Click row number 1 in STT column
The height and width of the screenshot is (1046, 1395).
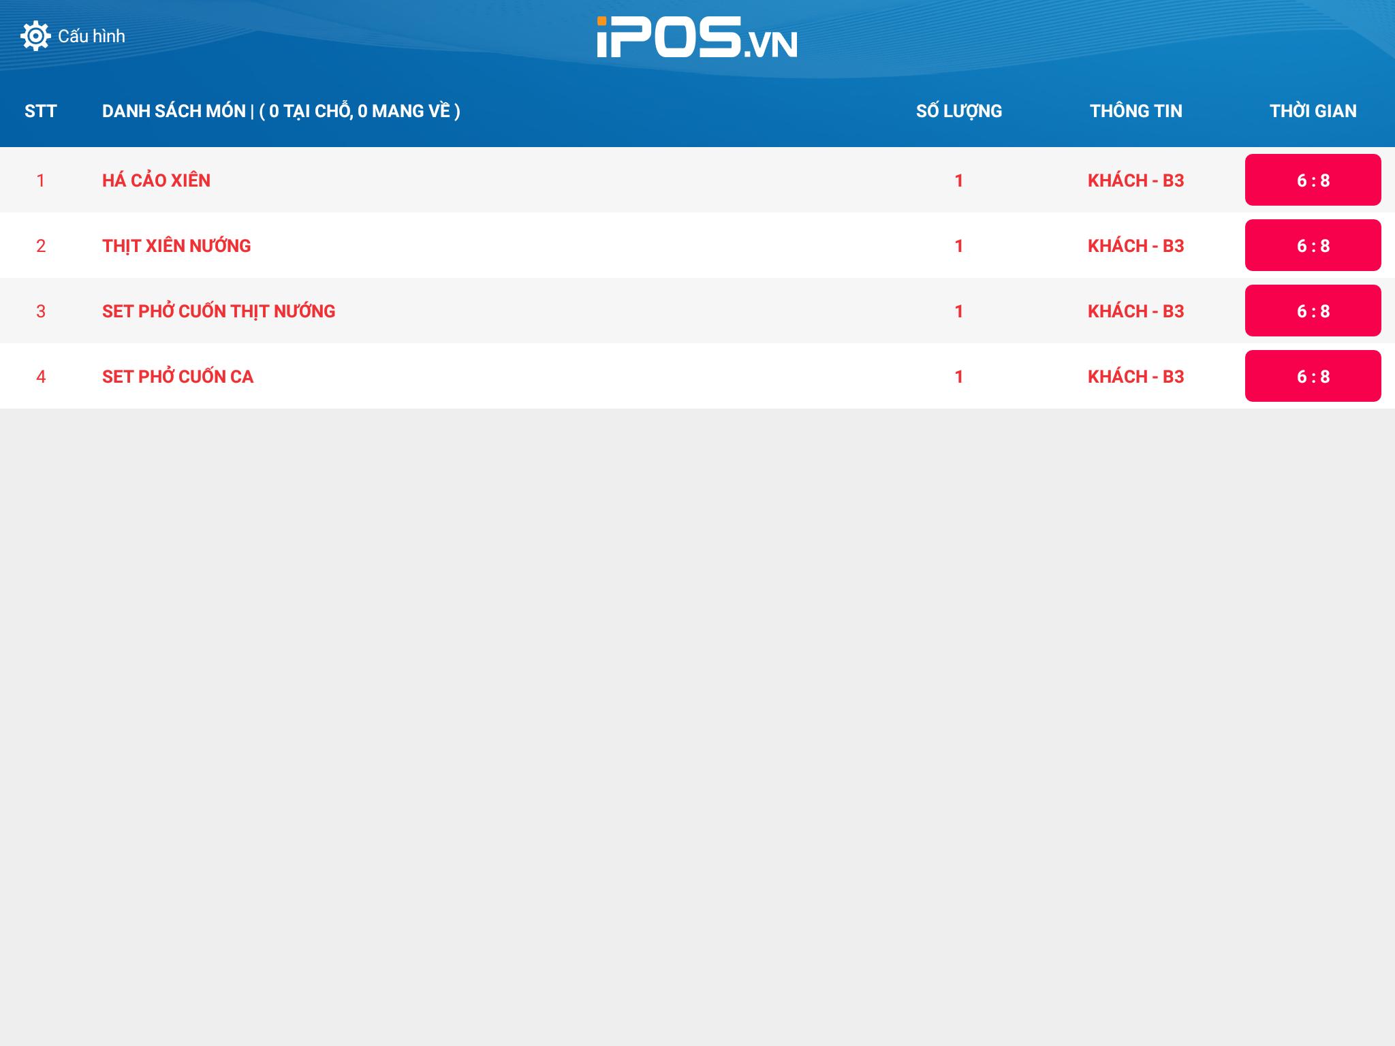pyautogui.click(x=41, y=180)
